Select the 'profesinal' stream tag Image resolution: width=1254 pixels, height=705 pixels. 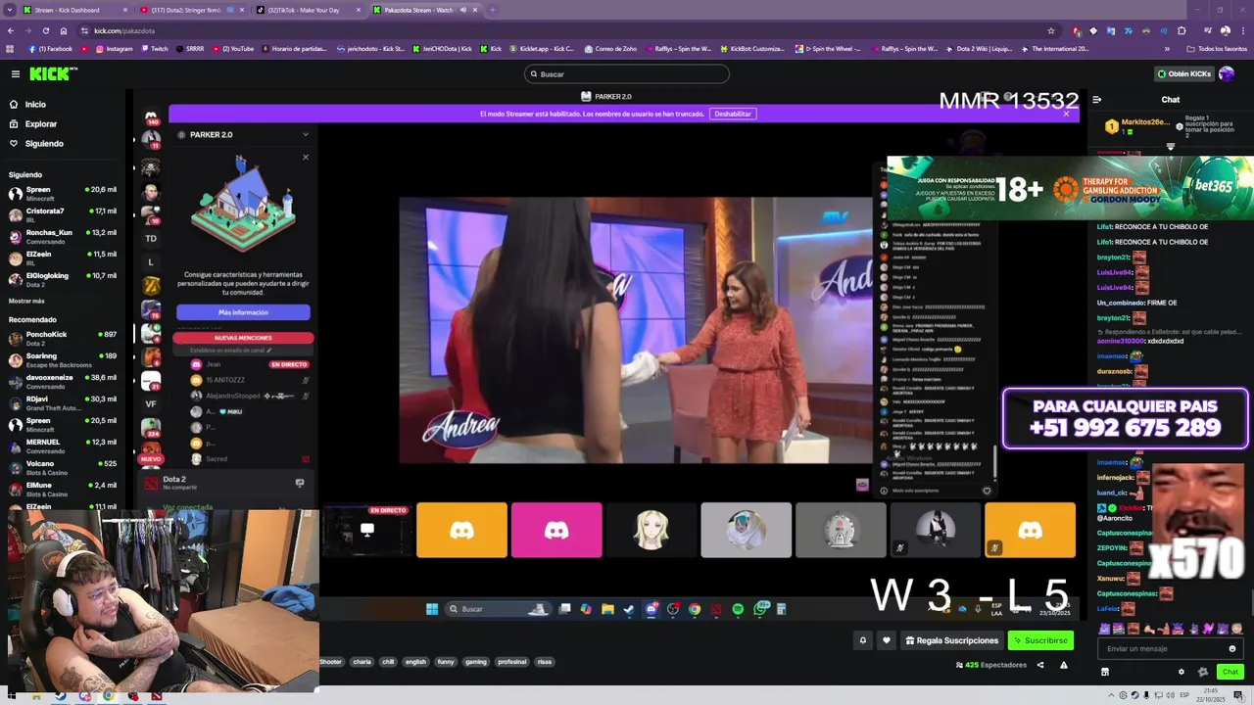coord(511,662)
